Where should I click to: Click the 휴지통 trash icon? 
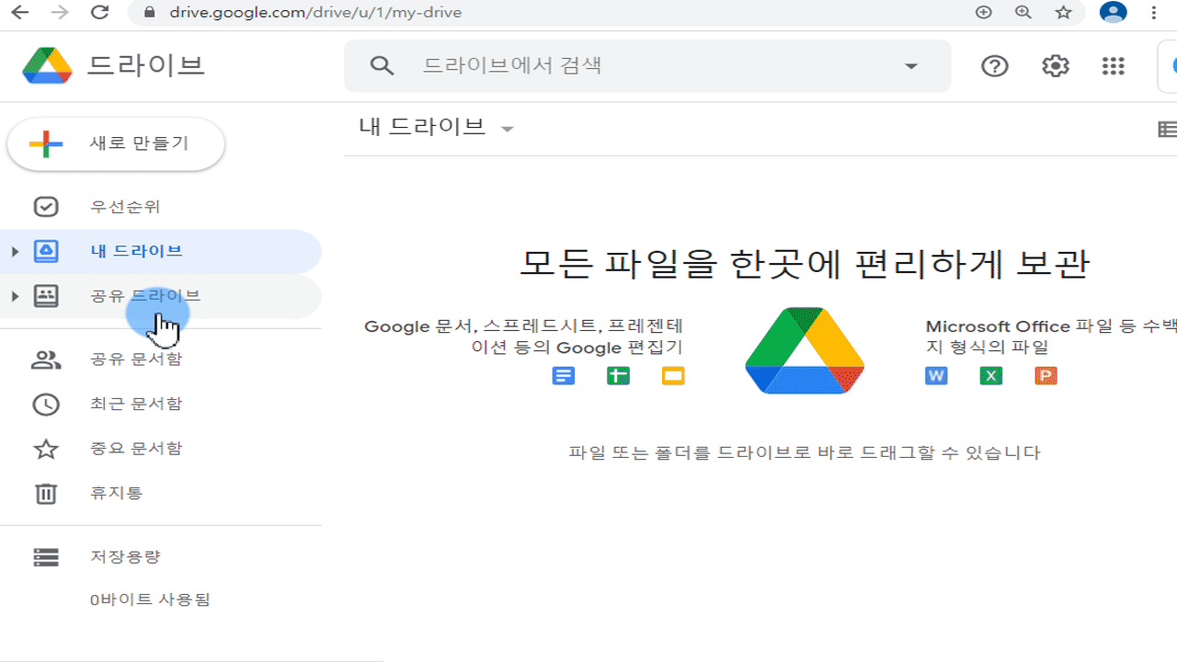[46, 494]
